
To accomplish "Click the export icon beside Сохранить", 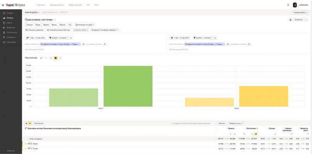I will pos(290,20).
